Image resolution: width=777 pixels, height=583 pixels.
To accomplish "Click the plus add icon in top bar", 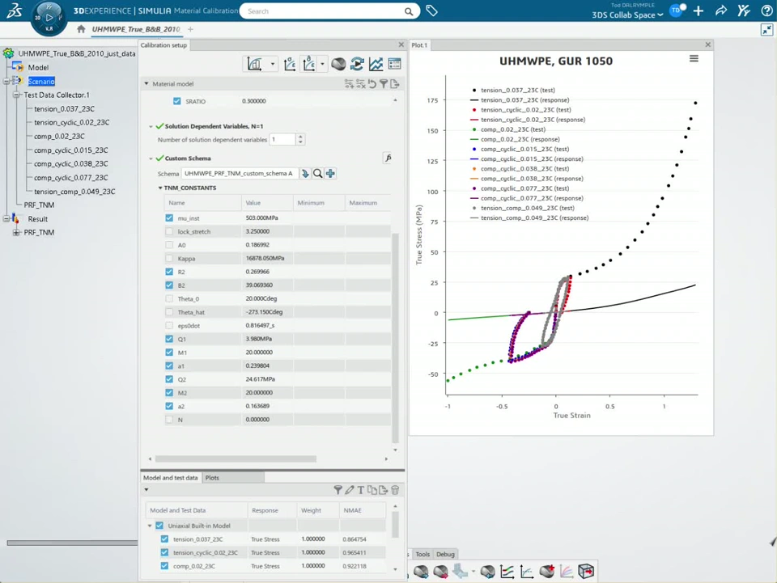I will (698, 11).
